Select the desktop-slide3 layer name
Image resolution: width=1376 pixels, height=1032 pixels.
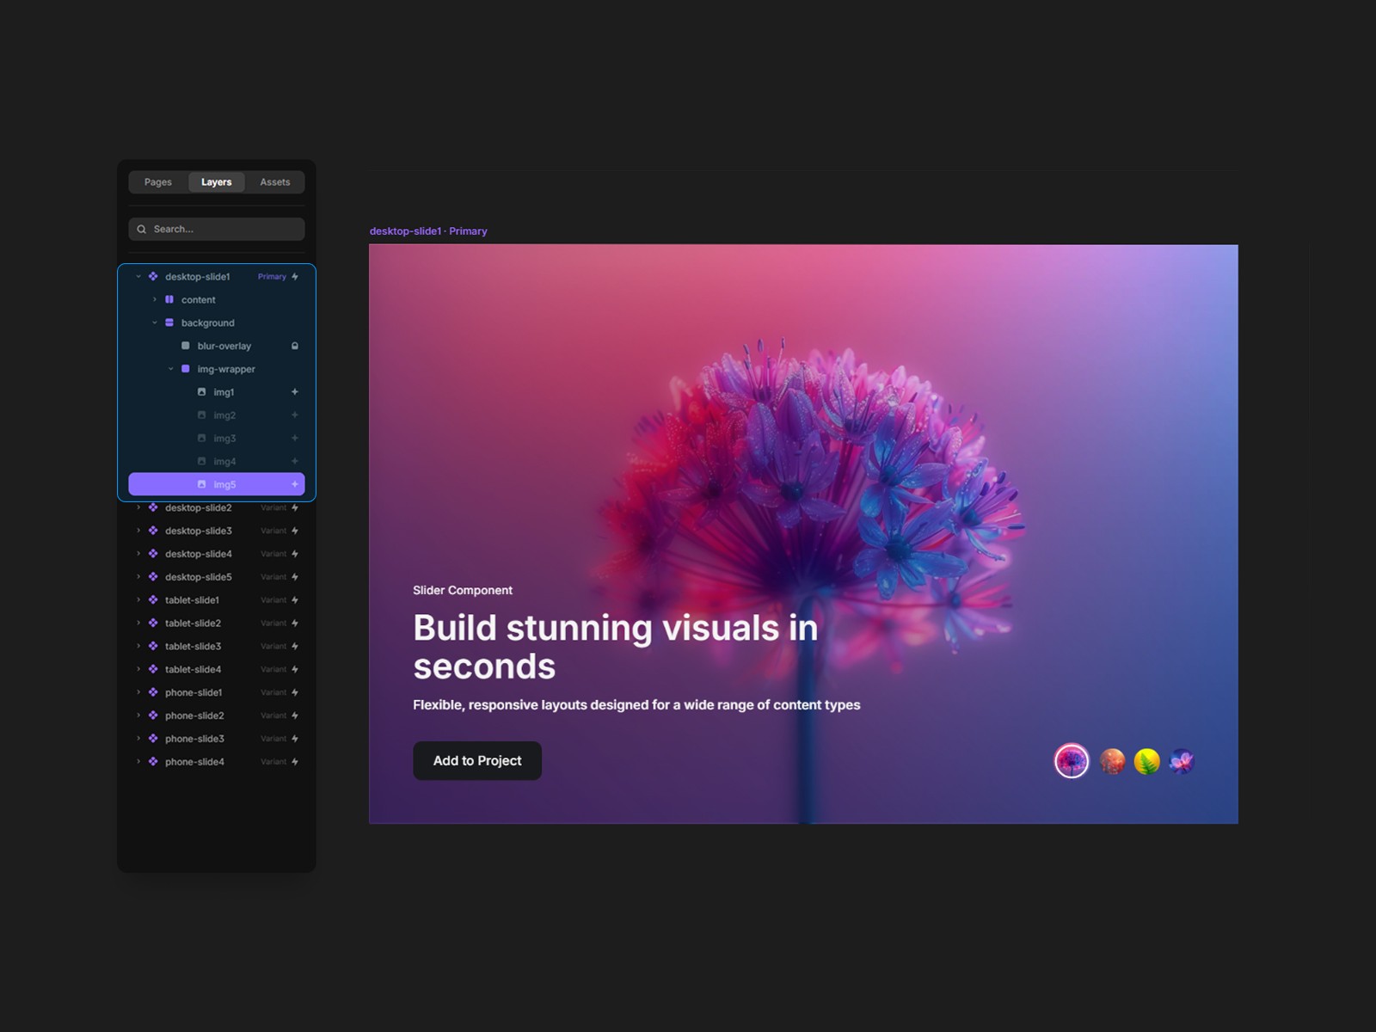coord(199,531)
